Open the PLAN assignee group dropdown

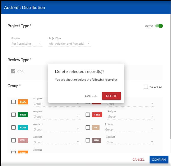coord(57,129)
